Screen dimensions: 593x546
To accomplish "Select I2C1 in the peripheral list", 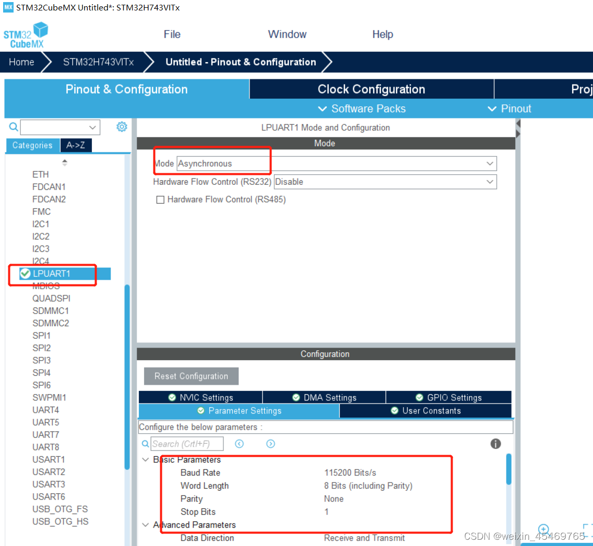I will (x=41, y=224).
